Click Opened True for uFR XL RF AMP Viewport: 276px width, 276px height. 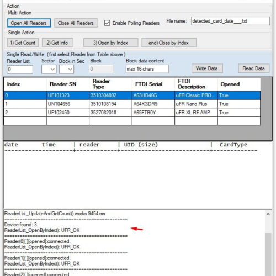point(239,113)
